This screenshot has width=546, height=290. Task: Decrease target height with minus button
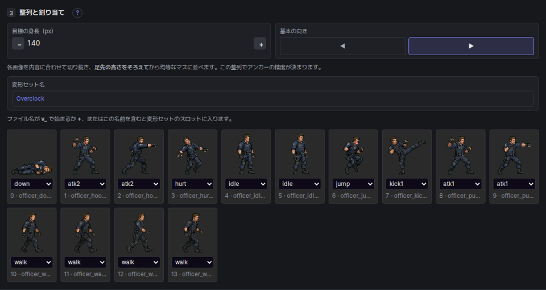click(18, 44)
